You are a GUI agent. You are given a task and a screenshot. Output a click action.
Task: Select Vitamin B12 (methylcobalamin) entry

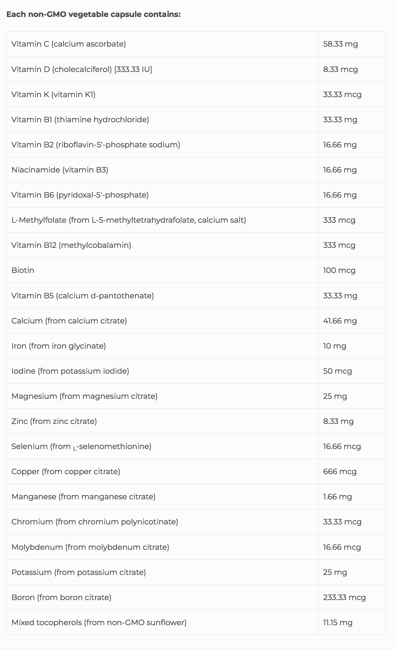tap(71, 245)
